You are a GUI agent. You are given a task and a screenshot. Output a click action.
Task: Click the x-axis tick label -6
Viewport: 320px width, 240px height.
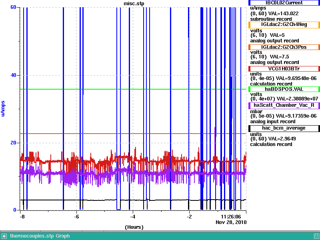(76, 216)
